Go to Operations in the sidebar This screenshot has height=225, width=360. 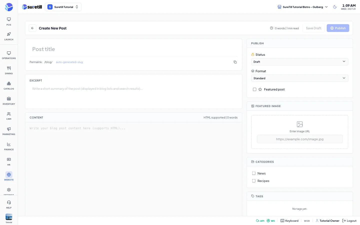click(9, 55)
